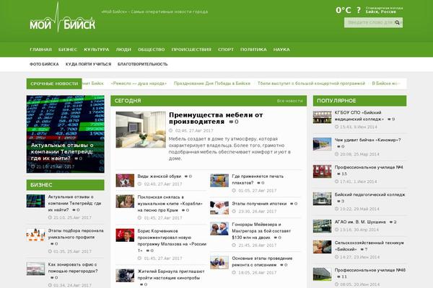Open article Основные этапы проведения ремонта
Screen dimensions: 433x288
pyautogui.click(x=262, y=261)
